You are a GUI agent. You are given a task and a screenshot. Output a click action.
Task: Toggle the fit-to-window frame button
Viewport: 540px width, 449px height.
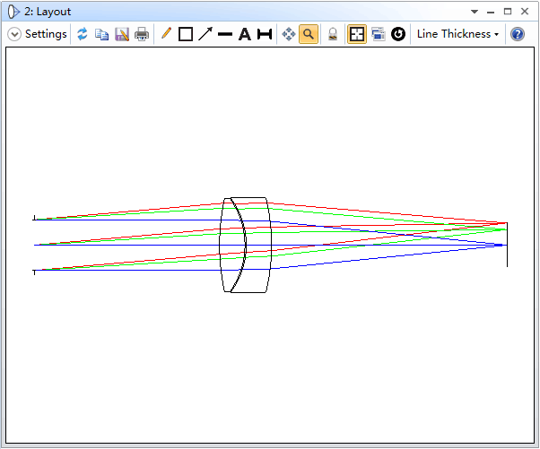pyautogui.click(x=356, y=34)
